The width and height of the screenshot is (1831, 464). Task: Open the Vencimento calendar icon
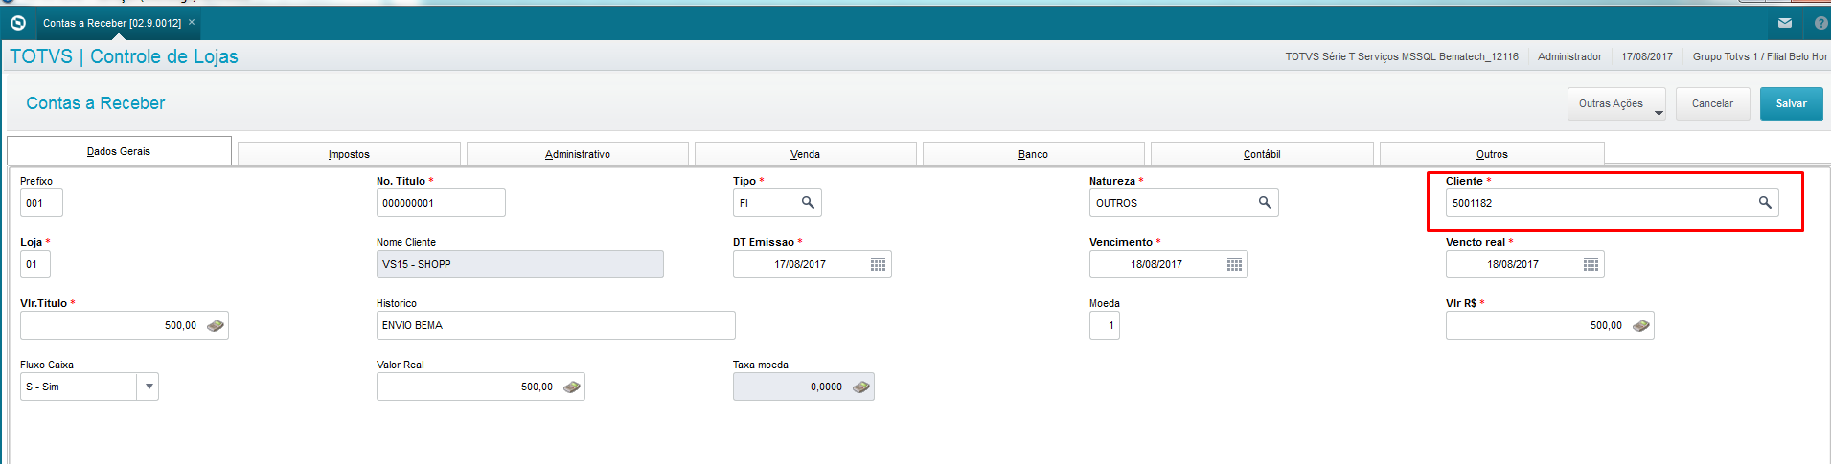tap(1234, 265)
